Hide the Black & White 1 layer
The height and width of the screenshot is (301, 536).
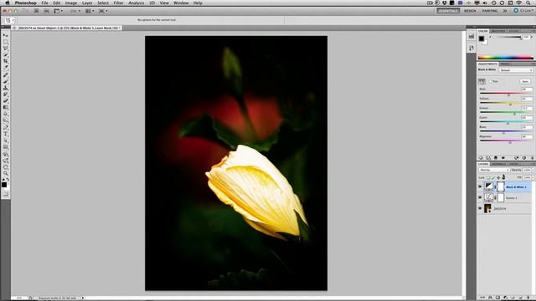pos(480,186)
